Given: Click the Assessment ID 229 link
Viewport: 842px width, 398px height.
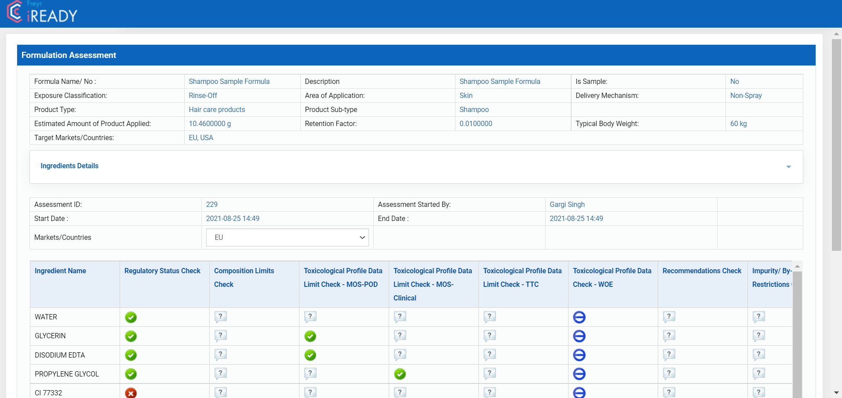Looking at the screenshot, I should tap(211, 204).
